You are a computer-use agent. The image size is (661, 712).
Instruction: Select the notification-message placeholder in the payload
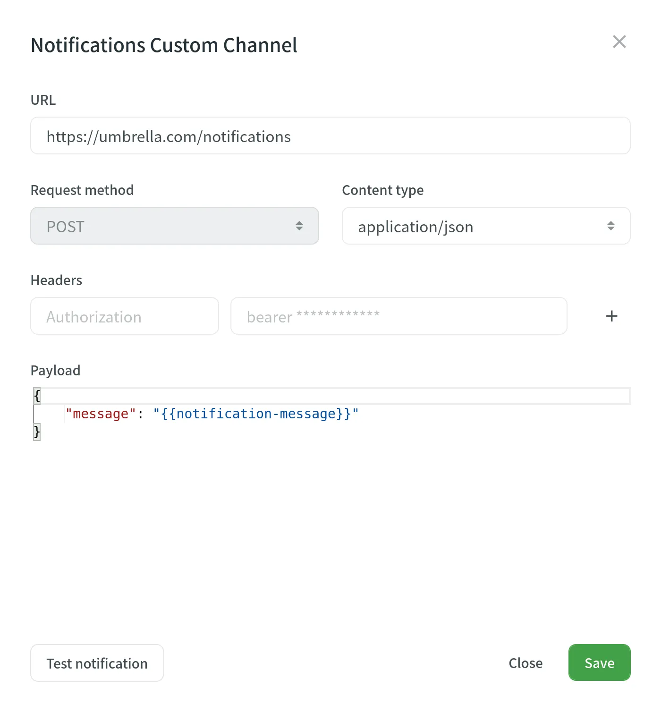(x=255, y=414)
